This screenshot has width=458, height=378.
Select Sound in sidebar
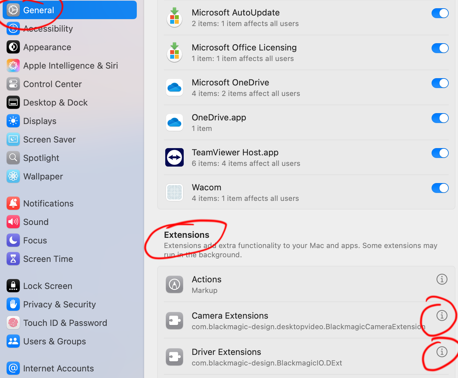tap(70, 222)
